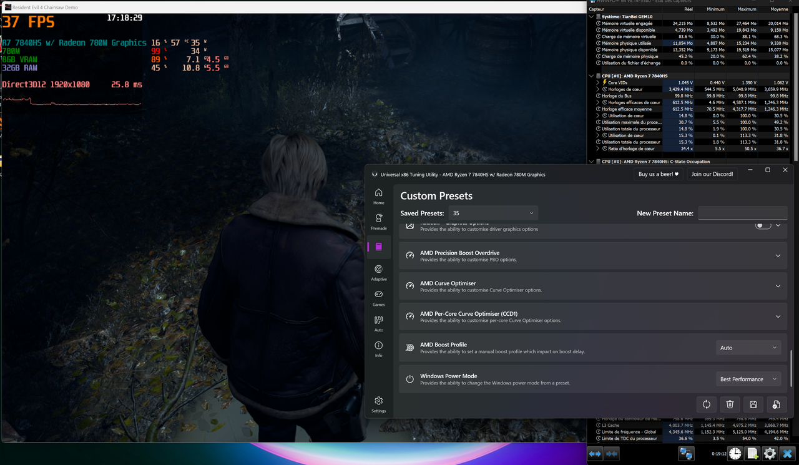
Task: Click the AMD Boost Profile row icon
Action: pyautogui.click(x=409, y=348)
